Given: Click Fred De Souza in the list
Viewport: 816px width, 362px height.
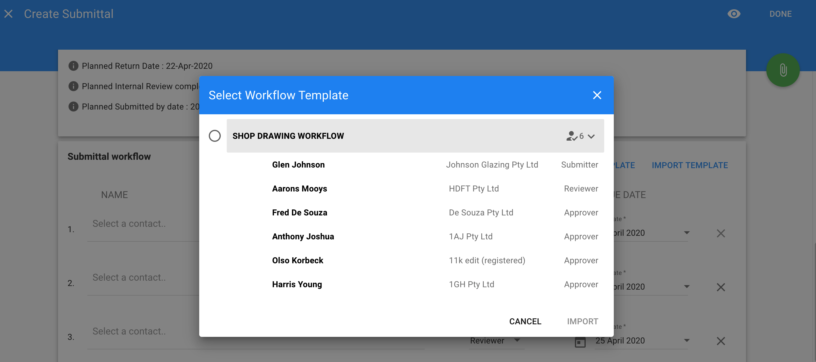Looking at the screenshot, I should pyautogui.click(x=300, y=212).
